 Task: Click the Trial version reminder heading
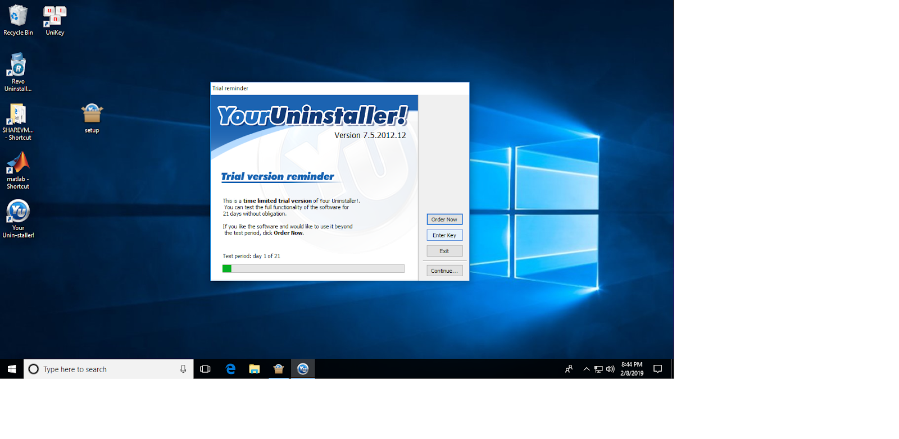pyautogui.click(x=278, y=177)
